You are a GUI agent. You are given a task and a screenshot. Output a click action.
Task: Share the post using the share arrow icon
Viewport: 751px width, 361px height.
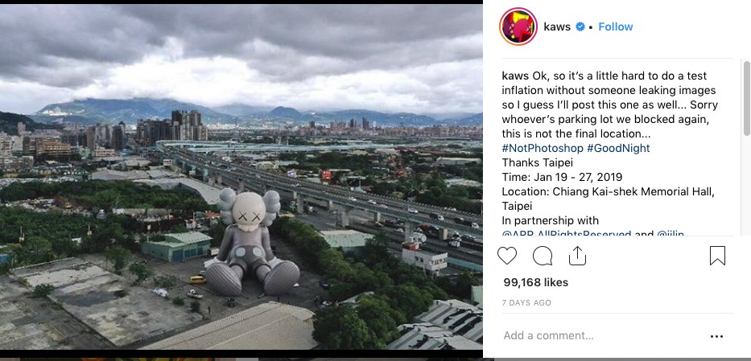point(577,256)
